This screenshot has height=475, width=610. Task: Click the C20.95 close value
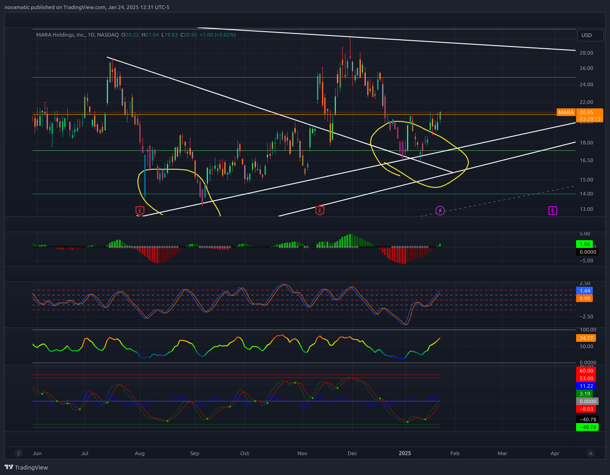[189, 35]
